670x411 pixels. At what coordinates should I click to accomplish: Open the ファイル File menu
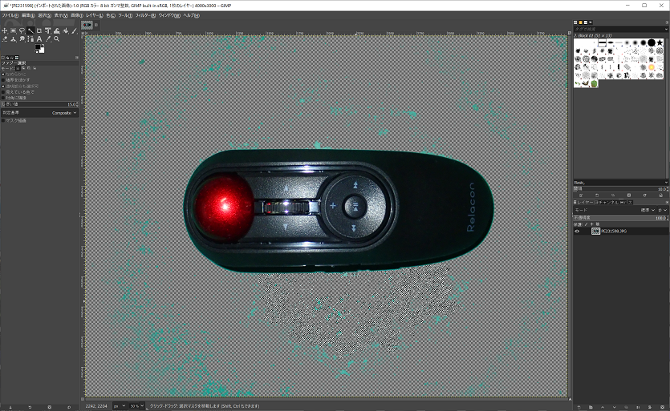click(x=10, y=15)
